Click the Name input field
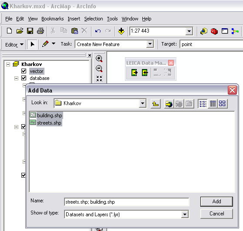Screen dimensions: 243x231 [126, 202]
